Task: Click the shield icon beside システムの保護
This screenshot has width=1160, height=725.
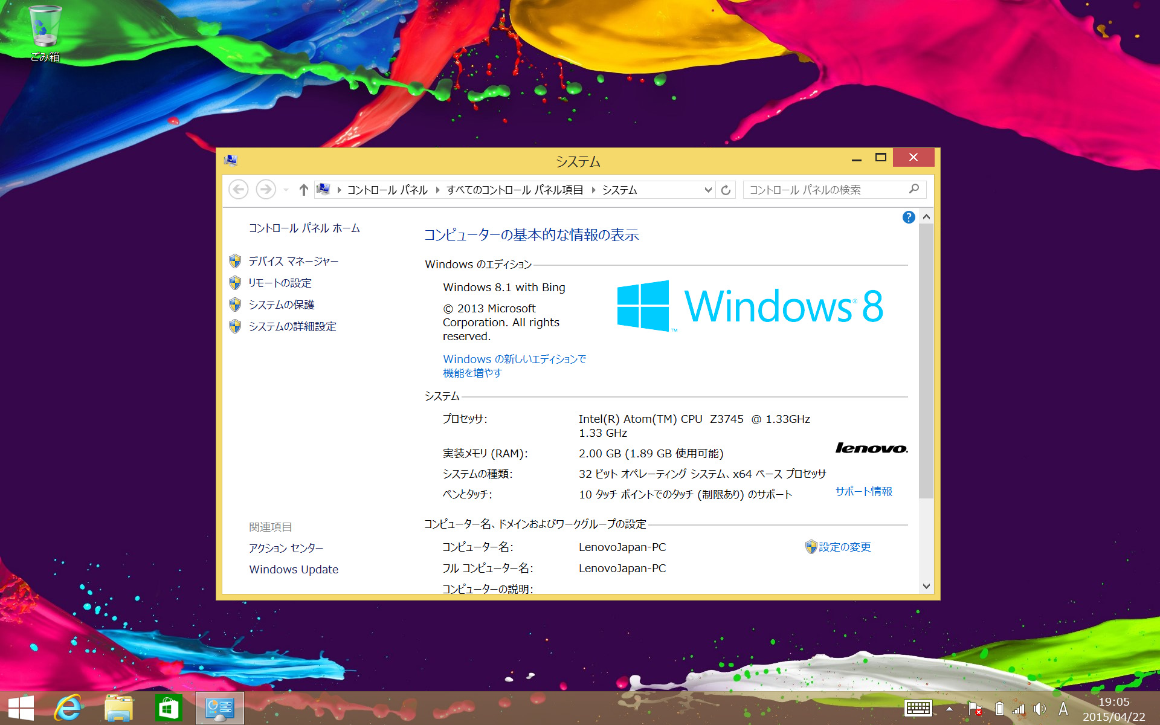Action: pos(236,305)
